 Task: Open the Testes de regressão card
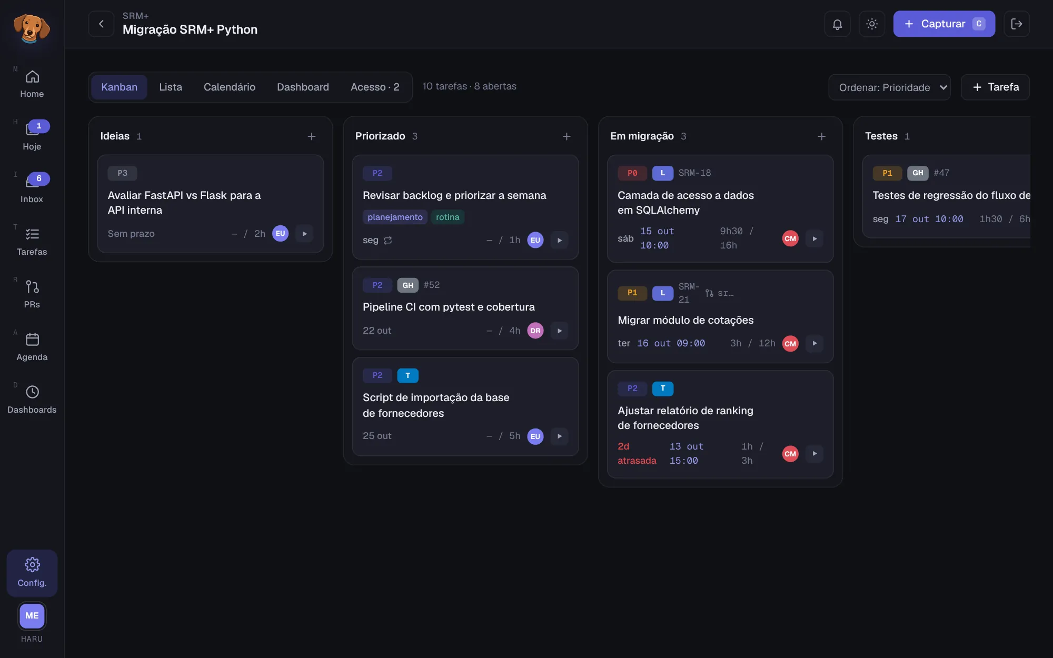tap(946, 196)
